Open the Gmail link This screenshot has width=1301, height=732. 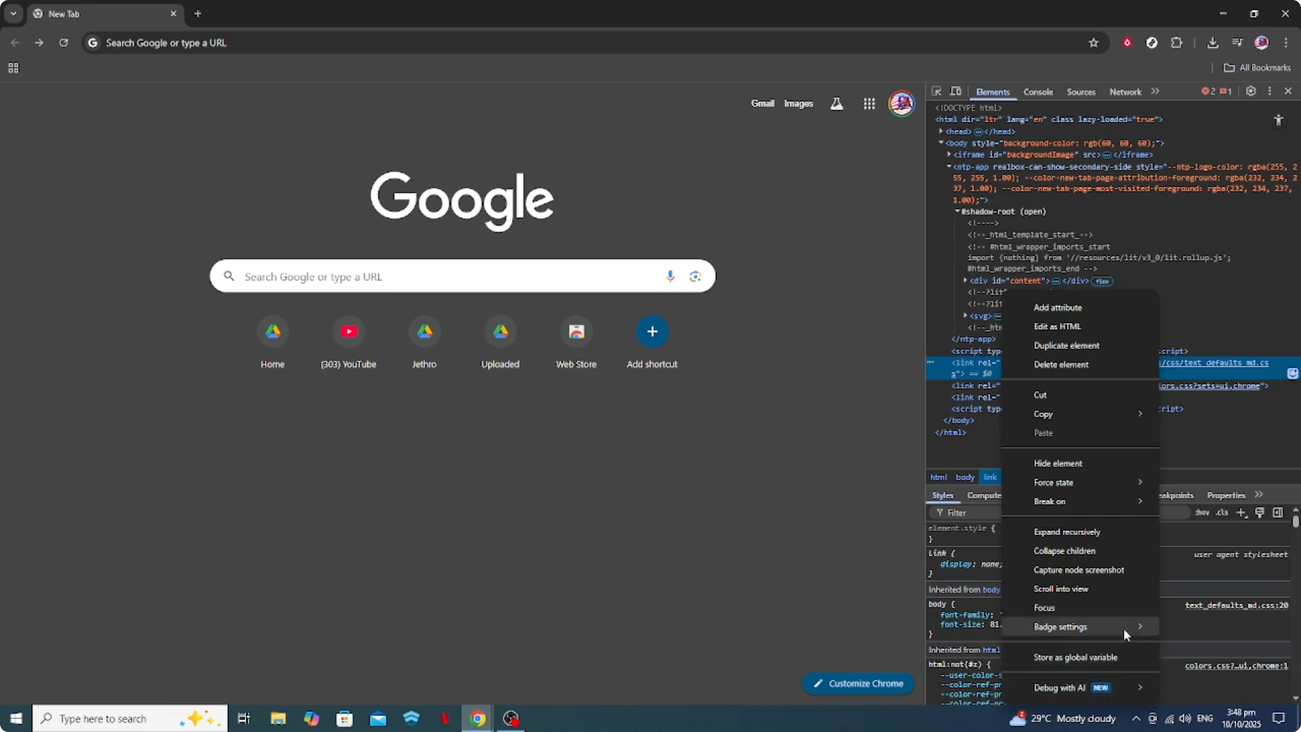tap(762, 104)
